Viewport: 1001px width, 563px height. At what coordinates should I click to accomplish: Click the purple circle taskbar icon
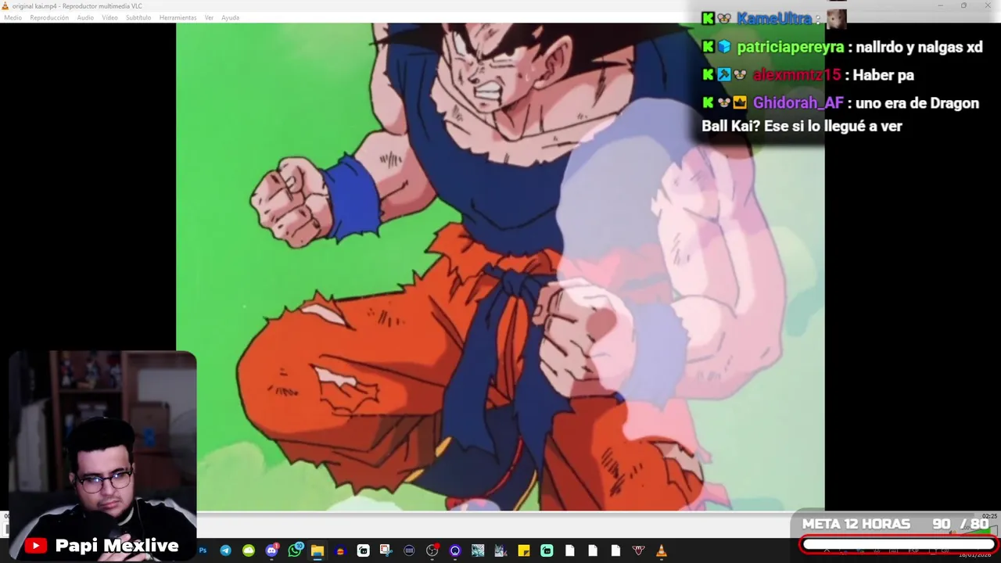pyautogui.click(x=455, y=550)
